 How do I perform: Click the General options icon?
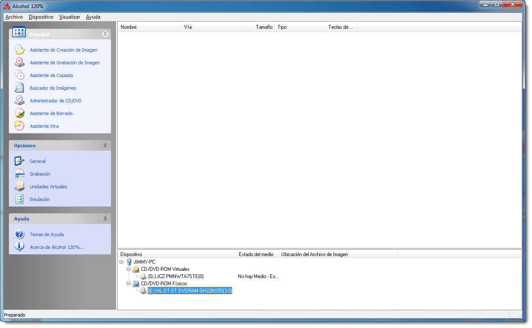point(19,161)
